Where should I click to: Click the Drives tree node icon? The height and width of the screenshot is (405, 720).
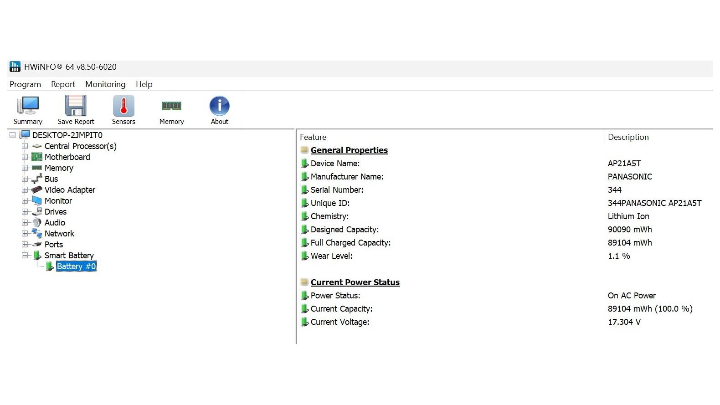pyautogui.click(x=37, y=212)
